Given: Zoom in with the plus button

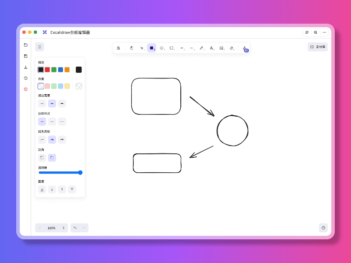Looking at the screenshot, I should tap(63, 228).
